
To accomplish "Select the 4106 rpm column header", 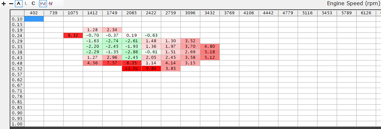I will coord(249,13).
